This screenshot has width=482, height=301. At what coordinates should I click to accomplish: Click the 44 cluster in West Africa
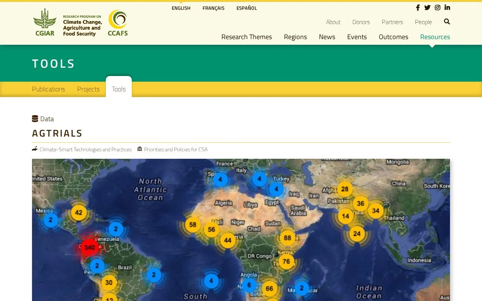point(228,240)
